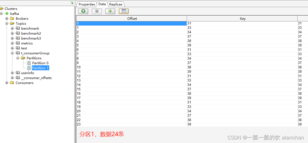Expand the userinfo topic node

(x=12, y=73)
